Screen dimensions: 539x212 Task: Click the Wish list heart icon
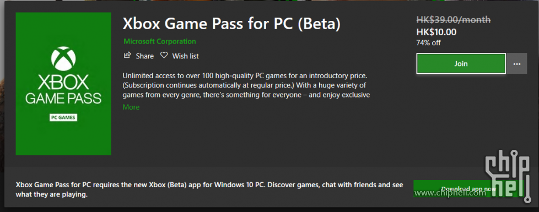[164, 55]
